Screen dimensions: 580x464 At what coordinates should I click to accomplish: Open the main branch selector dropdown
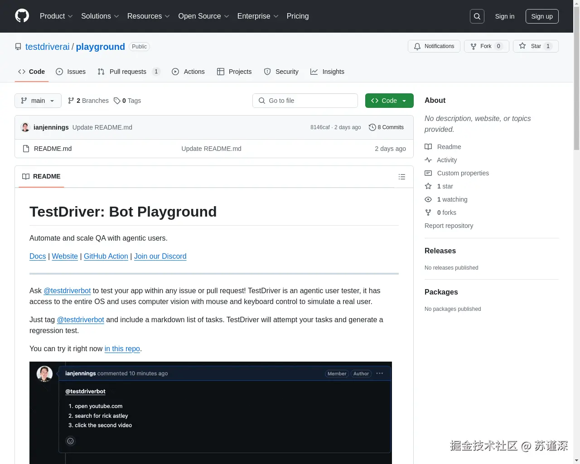[38, 101]
